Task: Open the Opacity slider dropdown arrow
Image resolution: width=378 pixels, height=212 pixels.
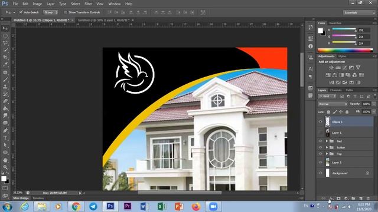Action: point(374,104)
